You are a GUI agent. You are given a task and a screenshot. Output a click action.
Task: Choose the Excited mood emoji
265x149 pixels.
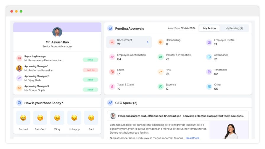(x=23, y=118)
